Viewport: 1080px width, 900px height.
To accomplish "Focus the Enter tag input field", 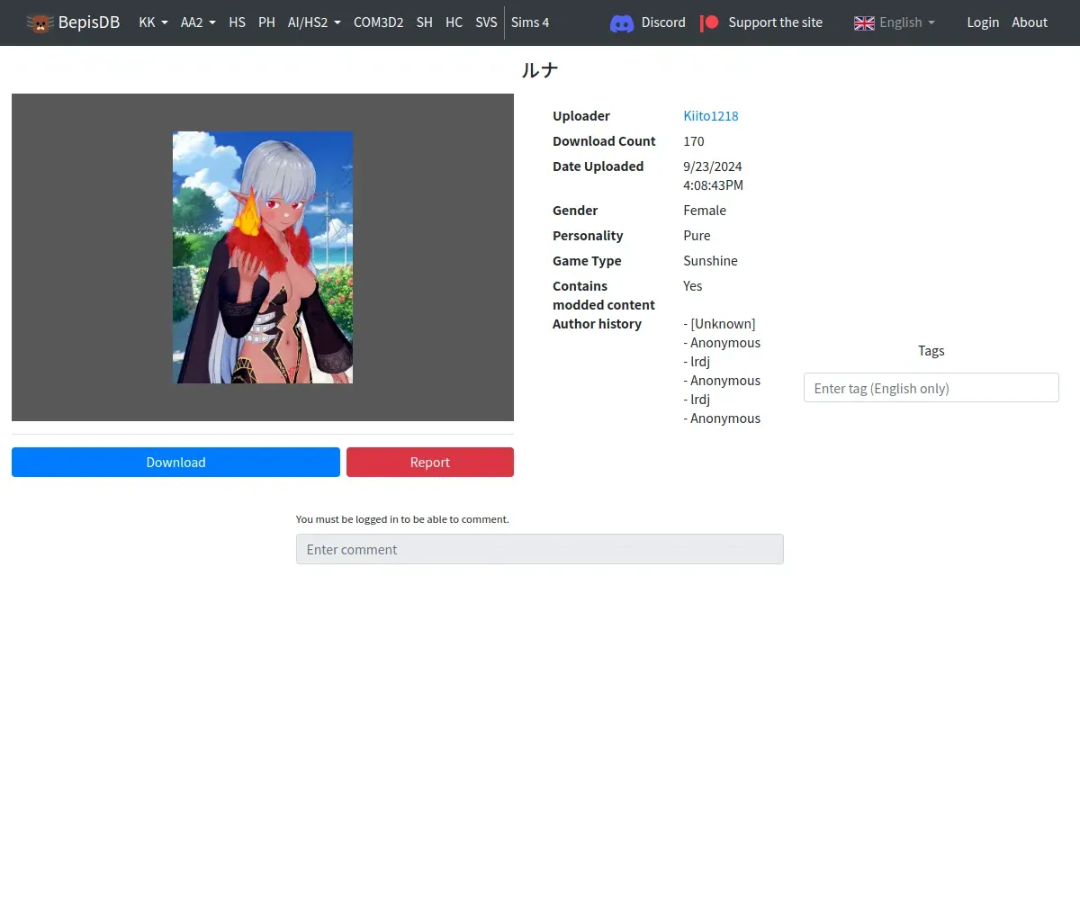I will [931, 388].
